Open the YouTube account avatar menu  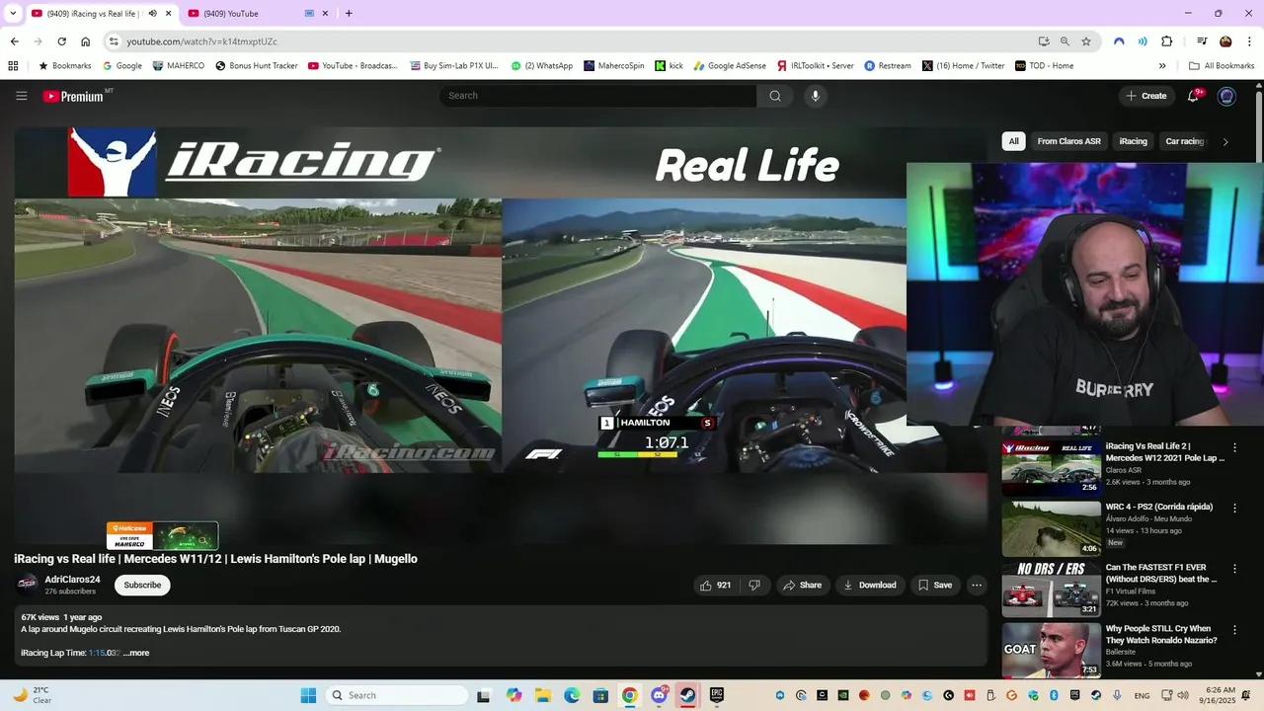pos(1226,96)
